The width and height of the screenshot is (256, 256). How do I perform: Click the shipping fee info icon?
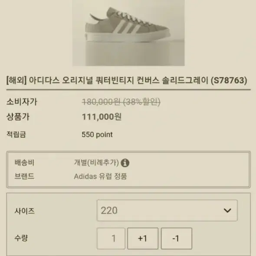(x=125, y=163)
